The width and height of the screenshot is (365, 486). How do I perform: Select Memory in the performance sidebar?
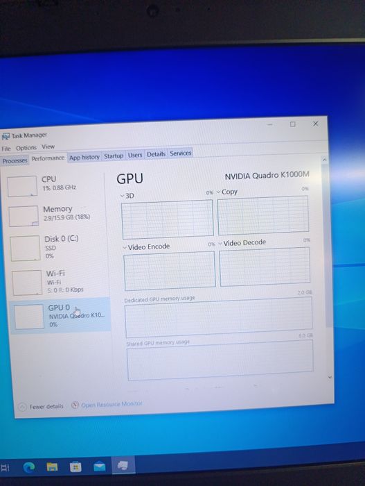tap(57, 215)
